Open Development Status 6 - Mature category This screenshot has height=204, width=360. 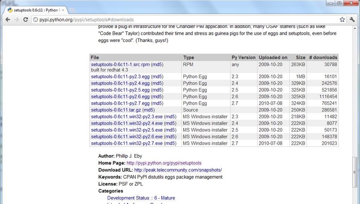point(141,198)
